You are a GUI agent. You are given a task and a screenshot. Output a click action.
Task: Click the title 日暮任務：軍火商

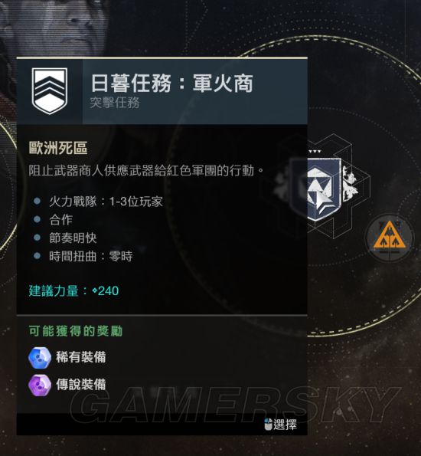(171, 84)
